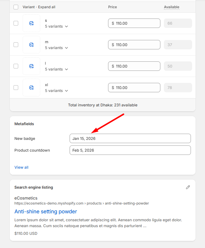Click Expand all in the variant header

(x=47, y=7)
